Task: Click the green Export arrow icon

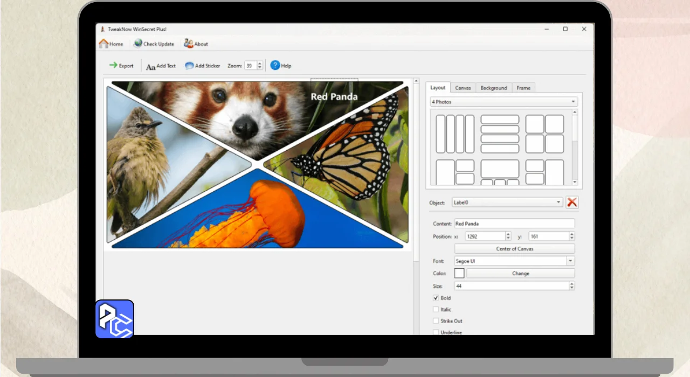Action: [x=113, y=65]
